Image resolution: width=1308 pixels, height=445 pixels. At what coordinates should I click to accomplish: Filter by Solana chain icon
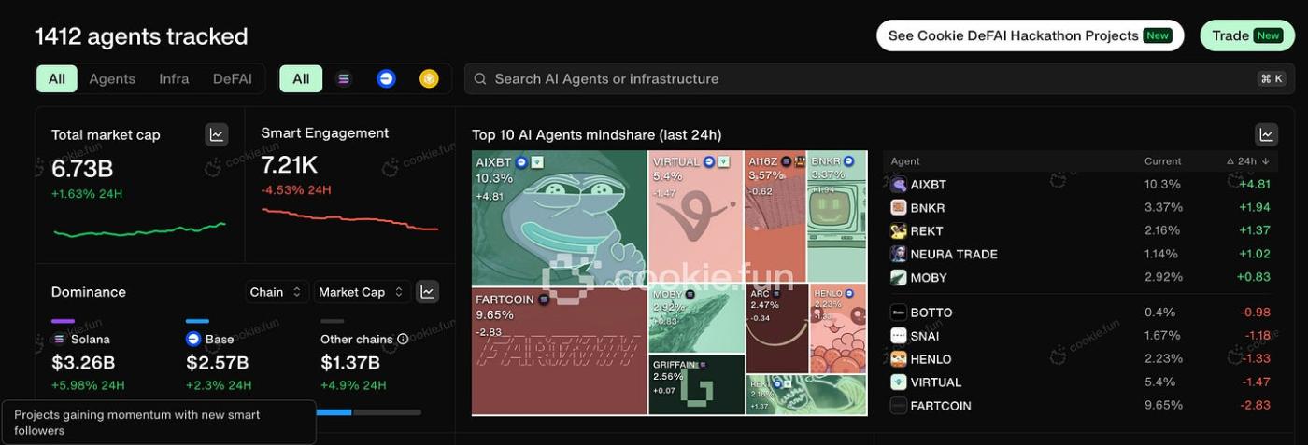pos(344,79)
